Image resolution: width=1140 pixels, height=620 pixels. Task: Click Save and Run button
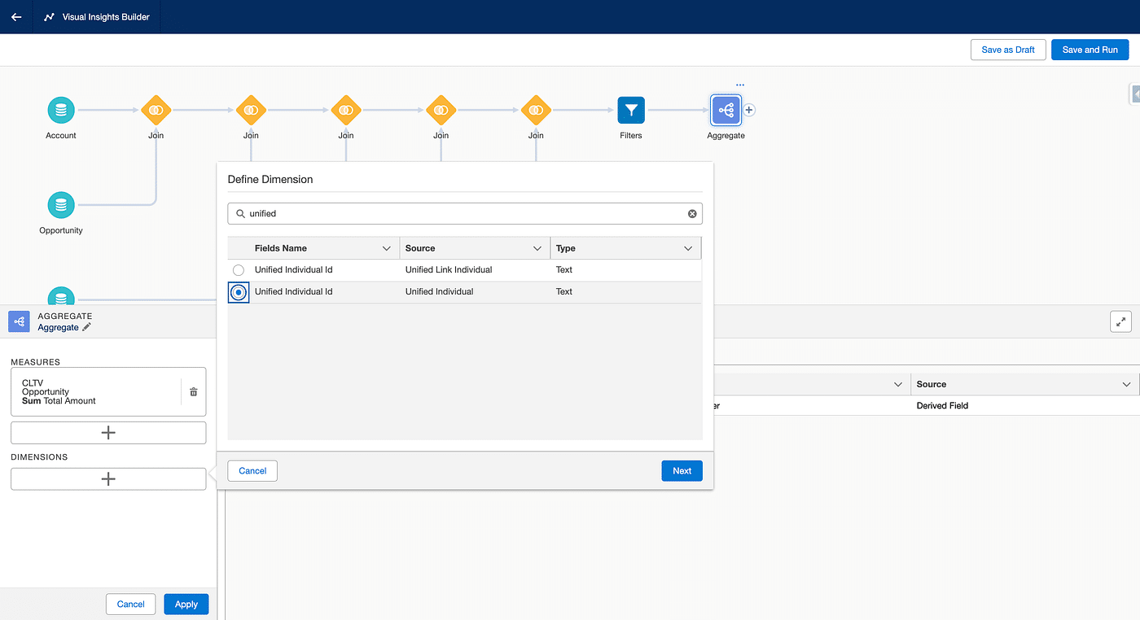1090,50
